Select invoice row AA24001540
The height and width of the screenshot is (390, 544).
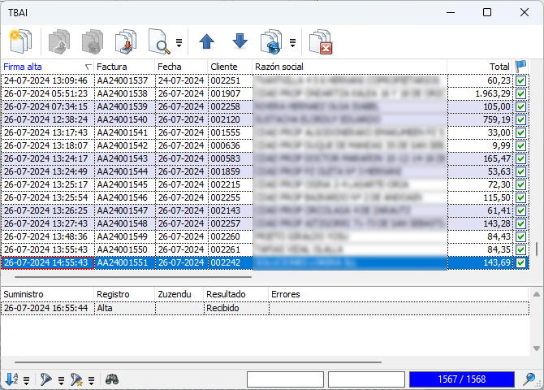click(x=265, y=119)
